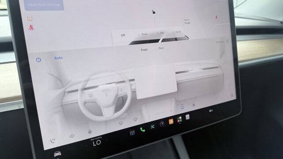283x159 pixels.
Task: Tap the tire pressure warning icon
Action: point(30,18)
